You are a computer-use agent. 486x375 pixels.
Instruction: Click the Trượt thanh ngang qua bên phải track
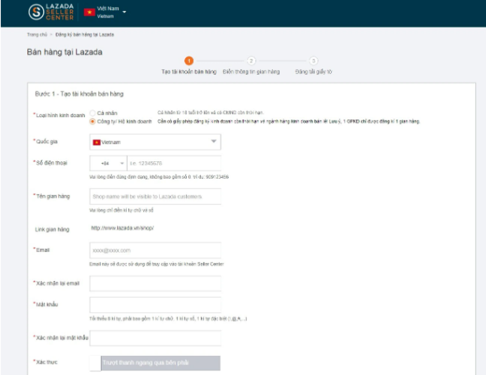pos(161,363)
